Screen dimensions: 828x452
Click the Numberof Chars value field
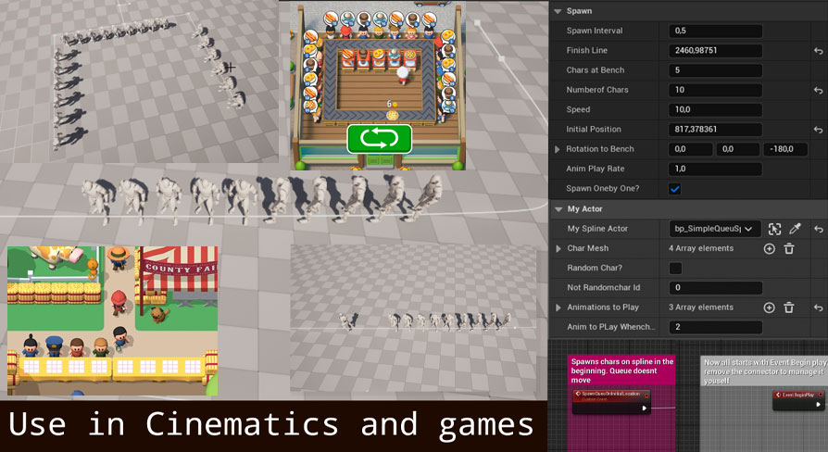716,90
